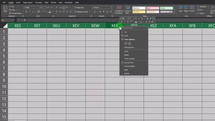Click the Insert cells icon in the ribbon

click(181, 7)
